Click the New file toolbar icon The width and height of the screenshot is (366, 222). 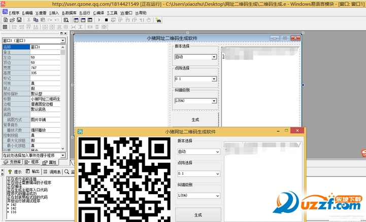click(6, 20)
